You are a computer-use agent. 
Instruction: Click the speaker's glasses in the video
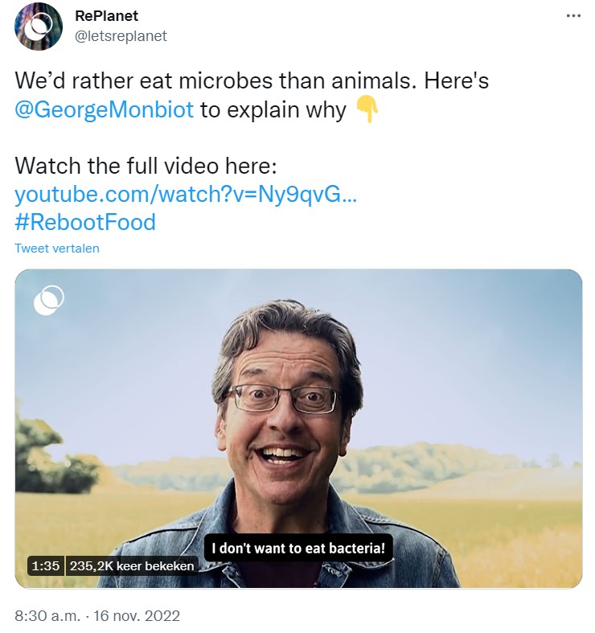[283, 397]
